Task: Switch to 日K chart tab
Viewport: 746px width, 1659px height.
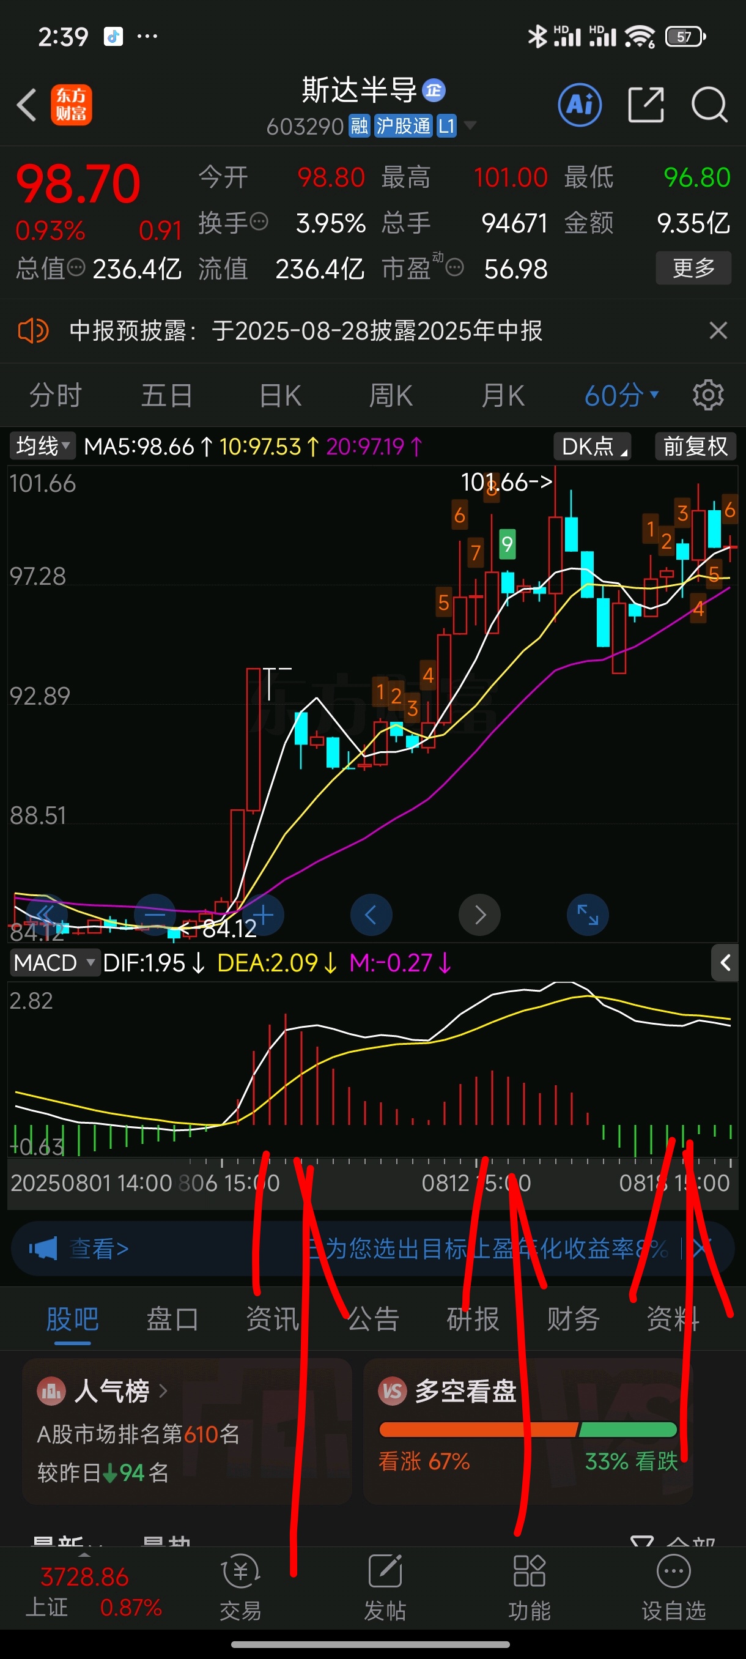Action: click(280, 395)
